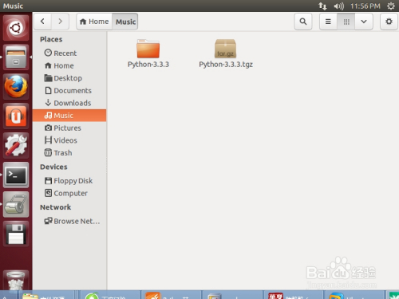Open Pictures in the sidebar
Viewport: 399px width, 299px height.
[x=69, y=128]
